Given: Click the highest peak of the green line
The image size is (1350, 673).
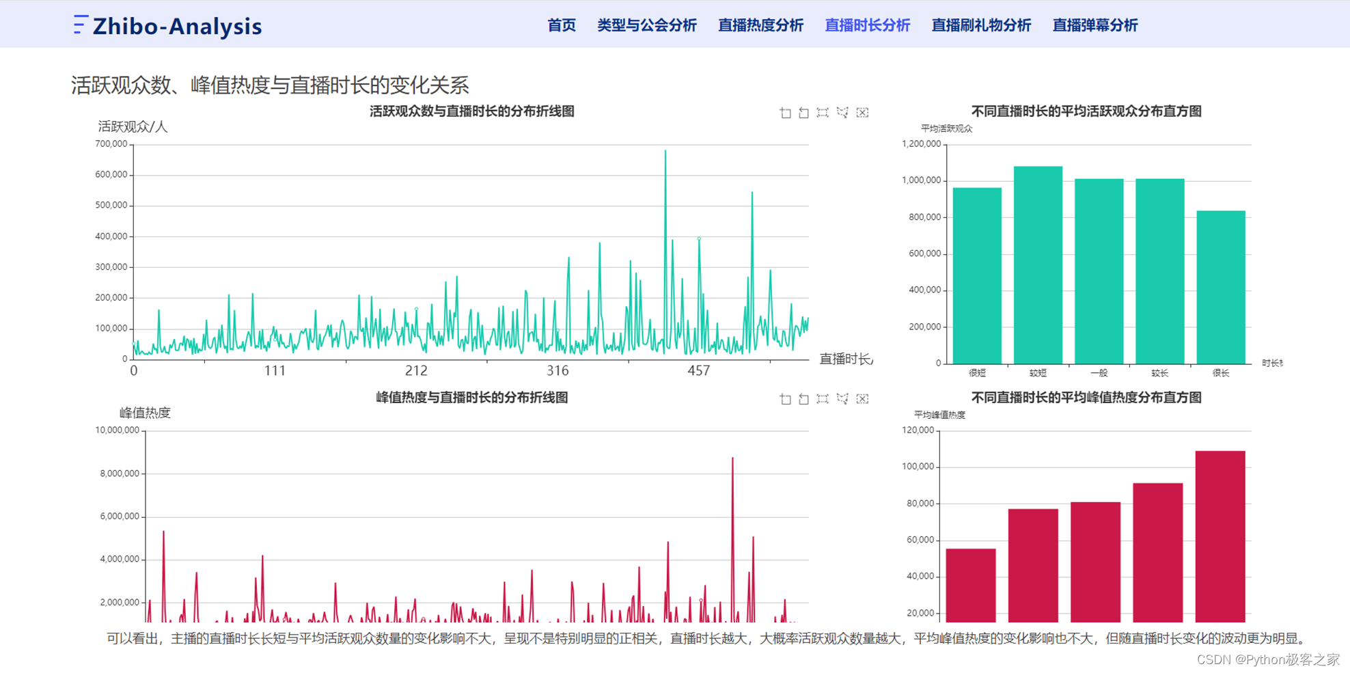Looking at the screenshot, I should point(665,152).
